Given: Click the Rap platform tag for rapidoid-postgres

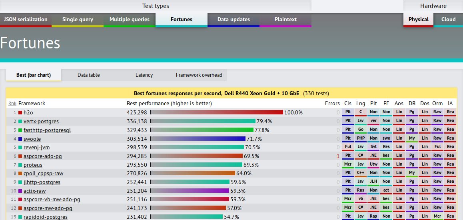Looking at the screenshot, I should [x=373, y=216].
